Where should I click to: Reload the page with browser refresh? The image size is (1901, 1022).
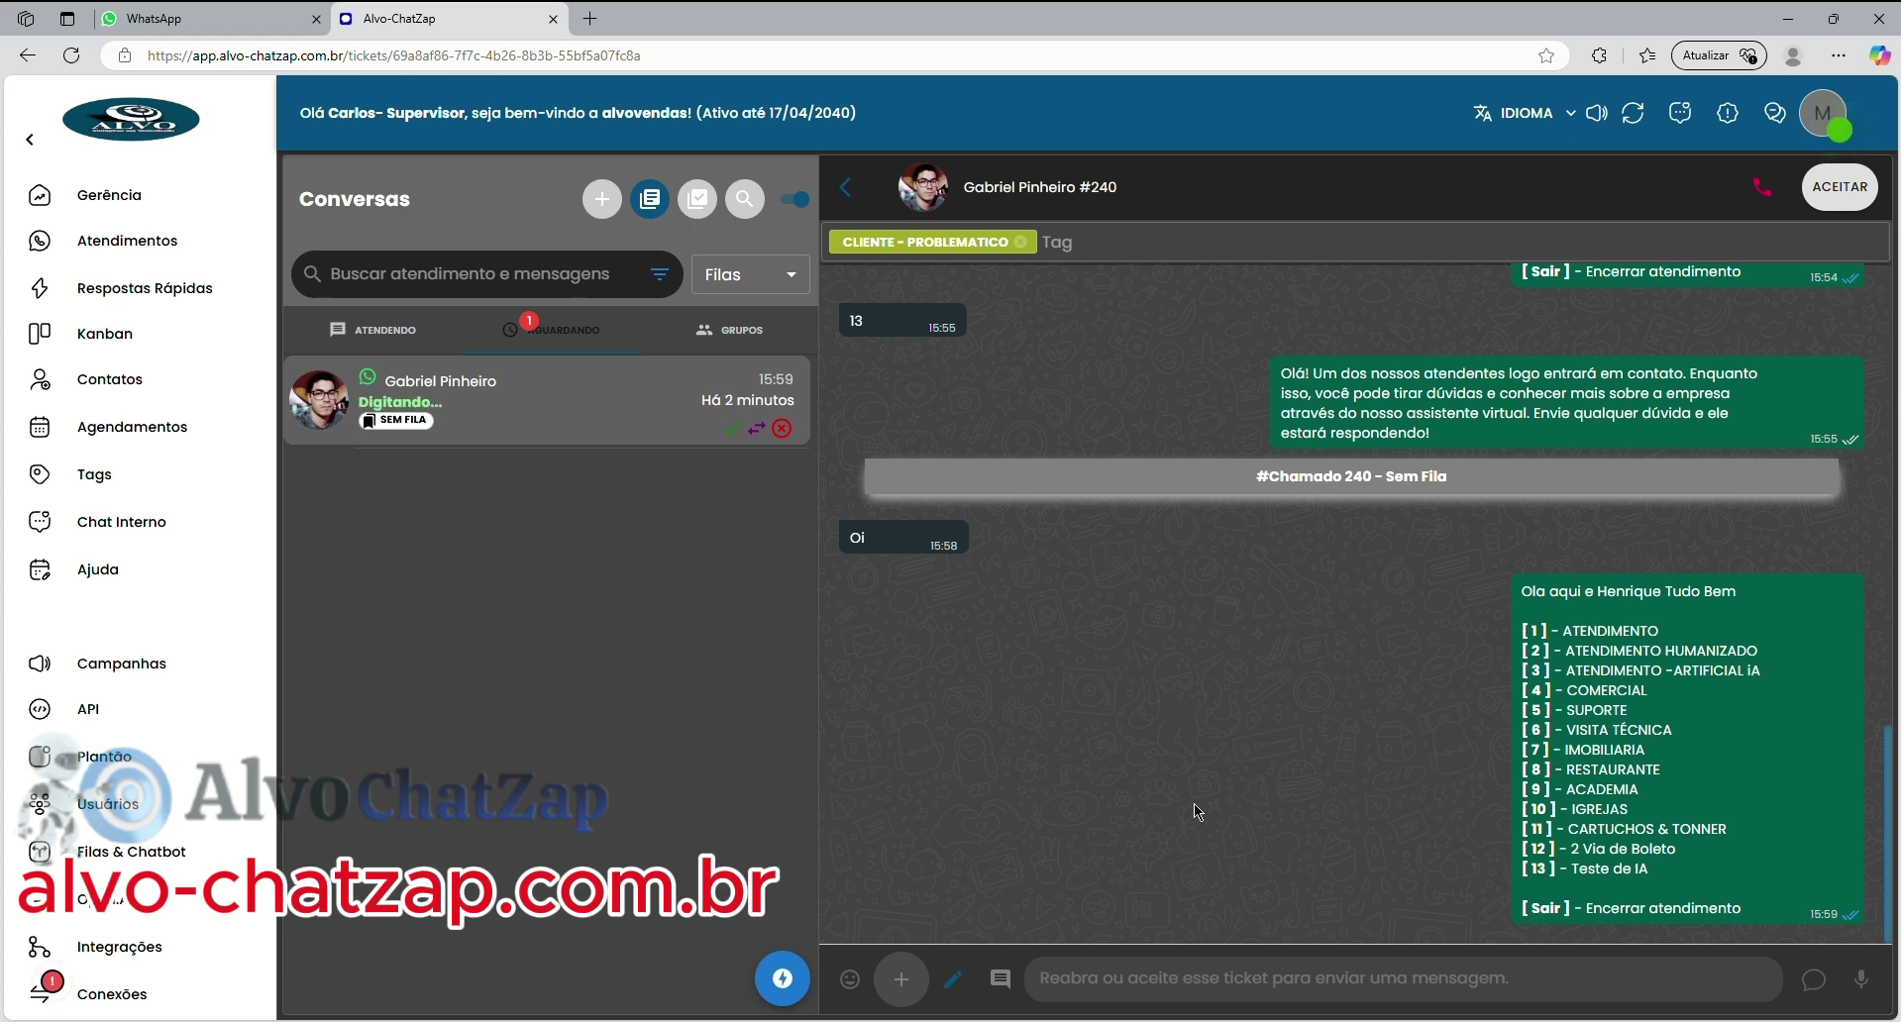[x=71, y=55]
